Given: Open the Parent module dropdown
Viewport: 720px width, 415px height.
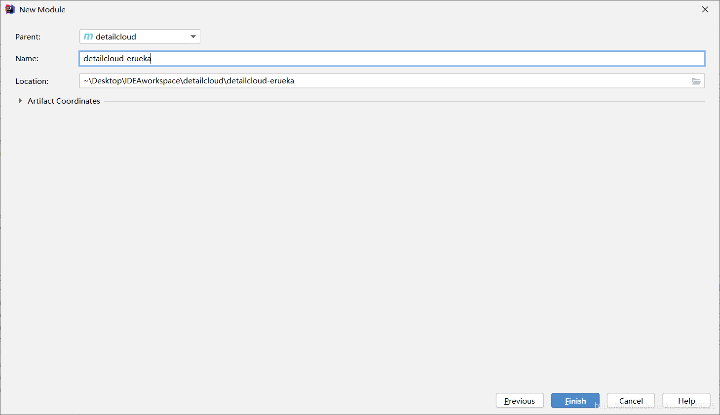Looking at the screenshot, I should pyautogui.click(x=140, y=37).
